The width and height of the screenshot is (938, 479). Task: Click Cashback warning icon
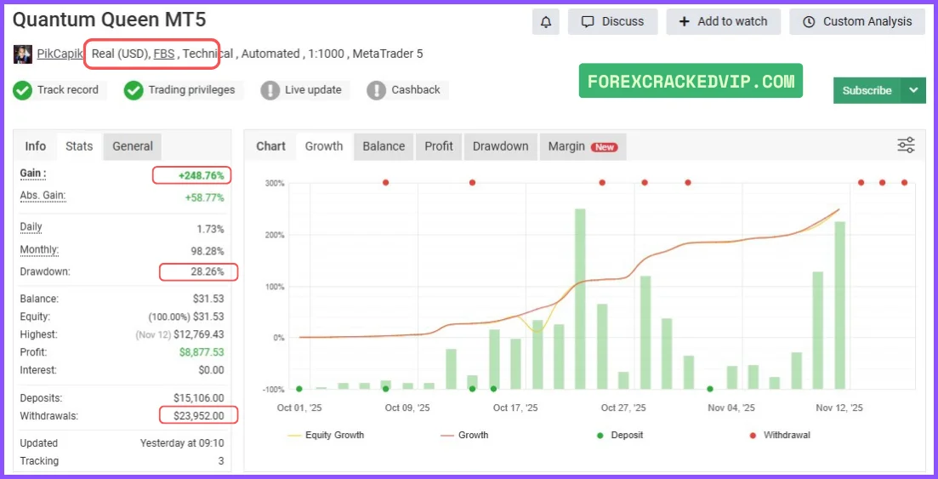(x=377, y=90)
